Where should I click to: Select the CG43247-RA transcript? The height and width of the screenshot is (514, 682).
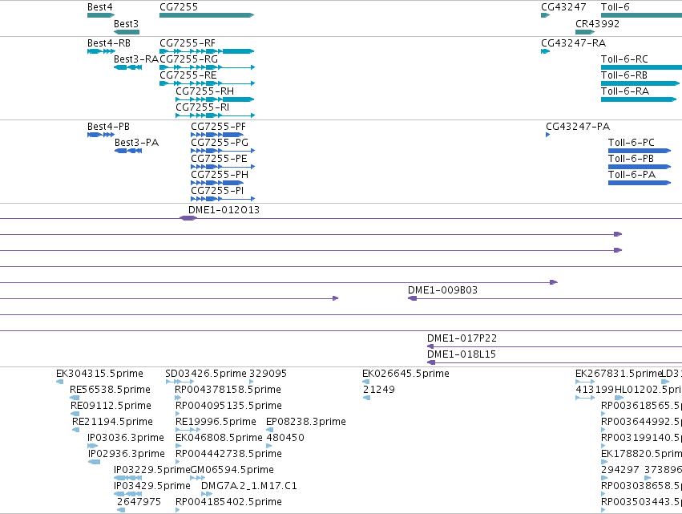[546, 51]
